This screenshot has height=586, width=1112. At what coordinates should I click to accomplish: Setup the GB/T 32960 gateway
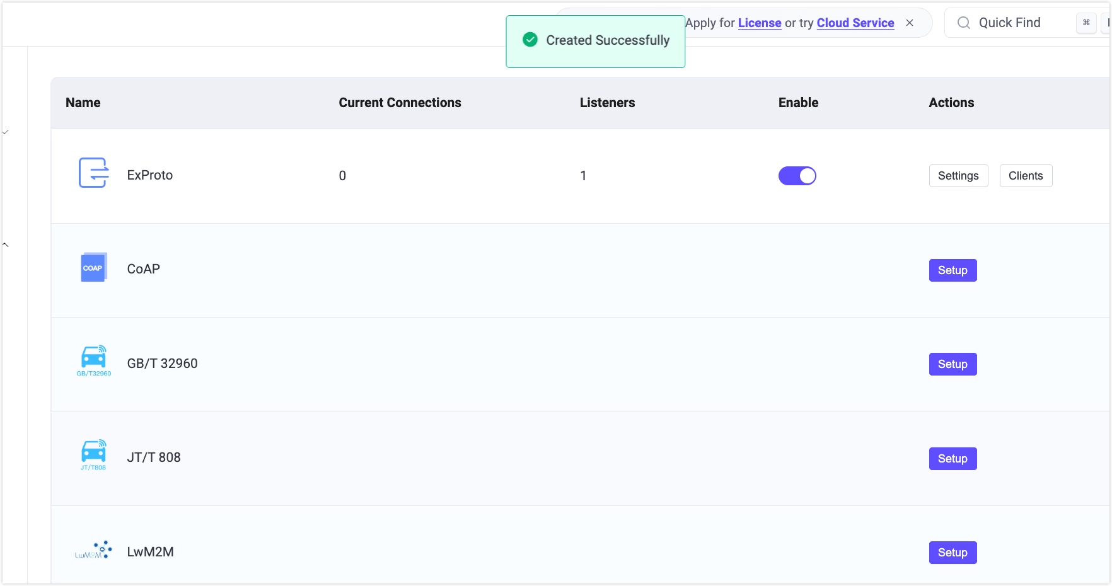coord(953,364)
